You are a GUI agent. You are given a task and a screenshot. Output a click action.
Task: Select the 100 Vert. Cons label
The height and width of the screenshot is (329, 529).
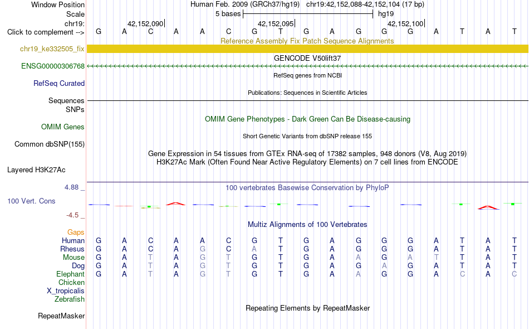pyautogui.click(x=31, y=201)
